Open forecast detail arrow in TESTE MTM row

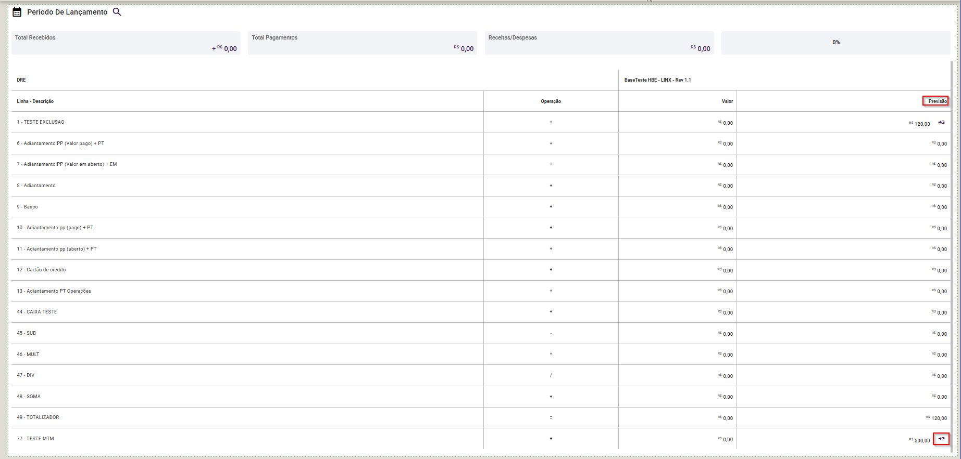941,439
